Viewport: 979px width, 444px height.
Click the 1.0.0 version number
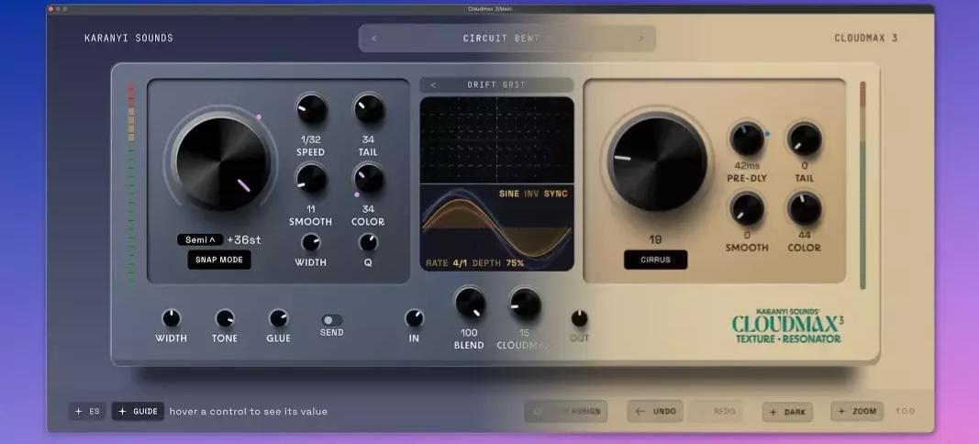tap(905, 412)
